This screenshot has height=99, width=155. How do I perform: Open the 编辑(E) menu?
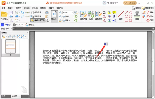(x=10, y=8)
